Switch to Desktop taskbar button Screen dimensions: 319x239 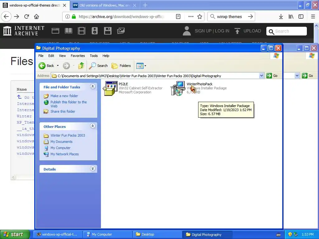[x=157, y=234]
